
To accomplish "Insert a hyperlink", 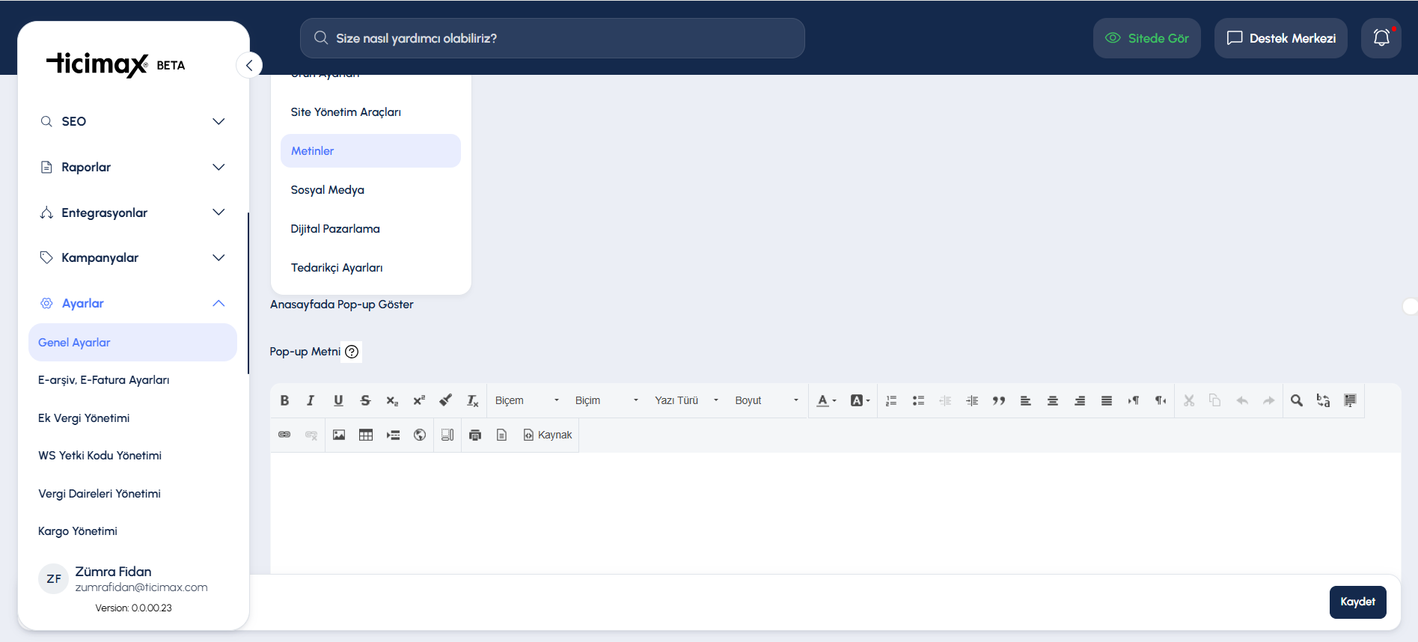I will 284,435.
